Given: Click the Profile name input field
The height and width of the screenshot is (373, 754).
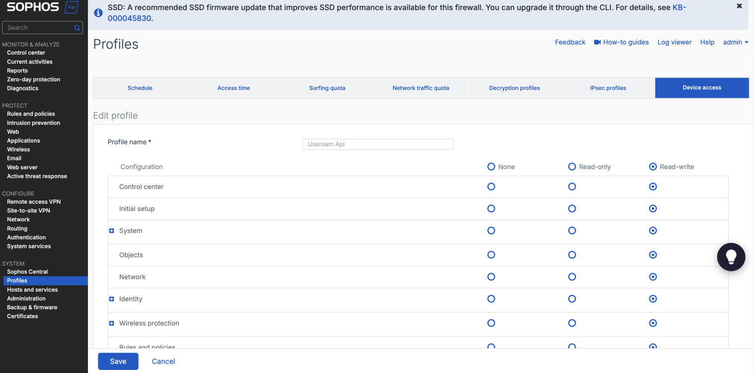Looking at the screenshot, I should coord(378,144).
